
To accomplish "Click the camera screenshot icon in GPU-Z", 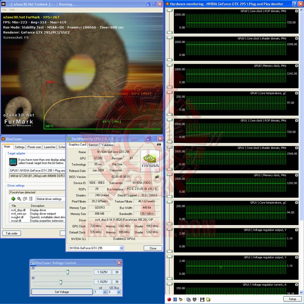I will click(159, 144).
